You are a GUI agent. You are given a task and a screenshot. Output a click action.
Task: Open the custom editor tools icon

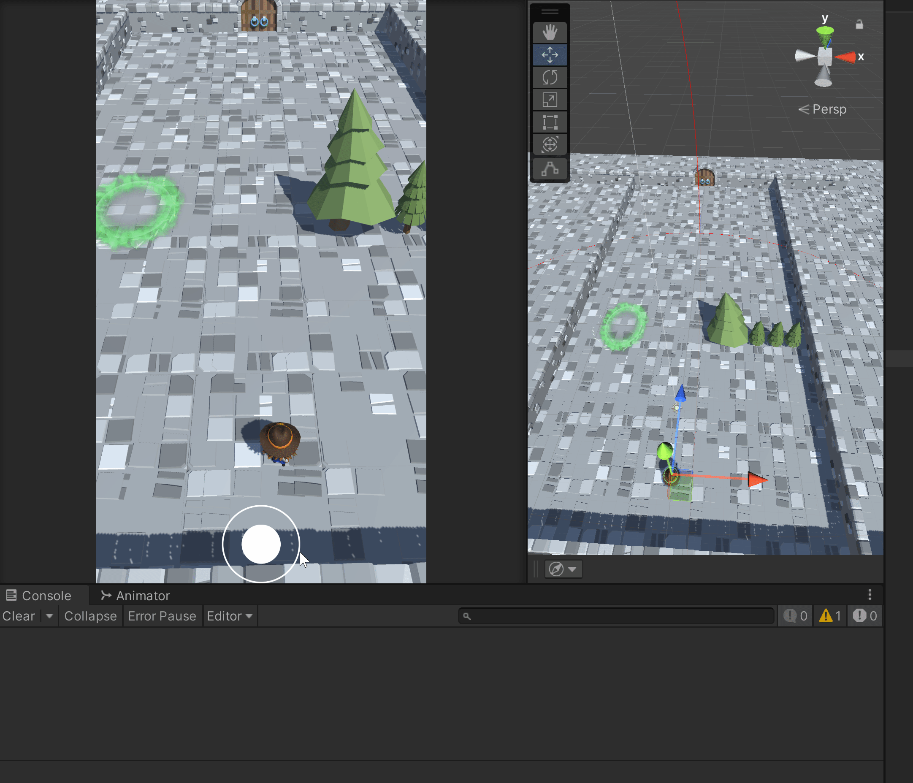coord(550,169)
